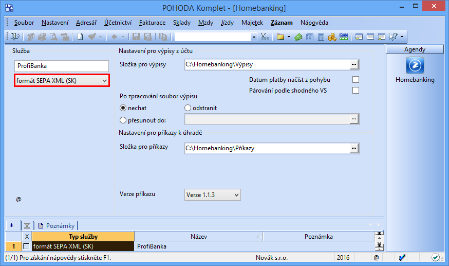Open the Nápověda menu
Screen dimensions: 449x266
click(x=314, y=23)
